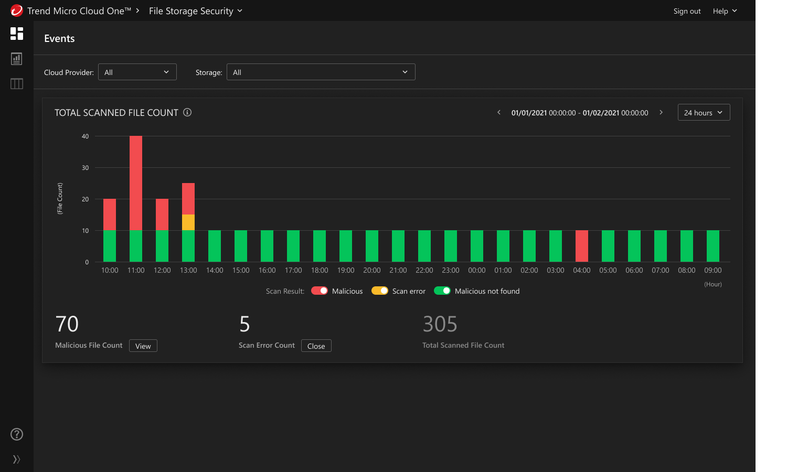Toggle the Malicious scan result switch
This screenshot has width=787, height=472.
pos(320,291)
